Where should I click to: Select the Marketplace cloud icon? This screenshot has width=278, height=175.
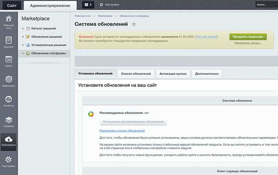click(9, 139)
